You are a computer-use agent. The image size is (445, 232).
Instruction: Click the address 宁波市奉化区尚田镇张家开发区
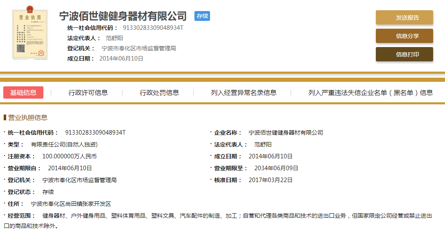[x=71, y=204]
